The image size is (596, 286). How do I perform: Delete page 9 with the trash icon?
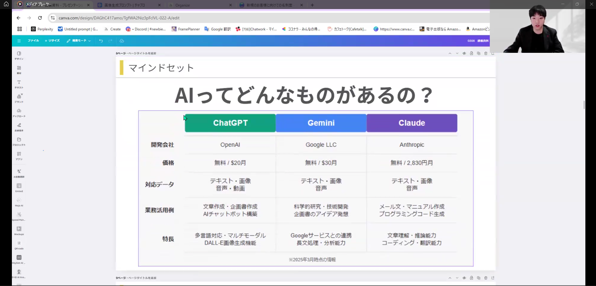(x=486, y=278)
